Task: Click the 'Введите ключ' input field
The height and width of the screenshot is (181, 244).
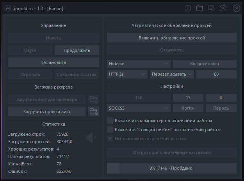Action: (205, 64)
